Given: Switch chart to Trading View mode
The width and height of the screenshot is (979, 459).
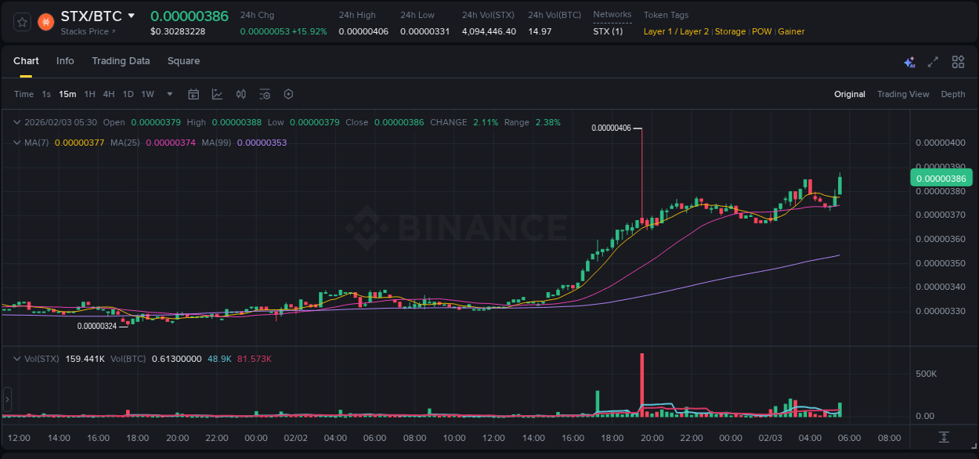Looking at the screenshot, I should point(903,94).
